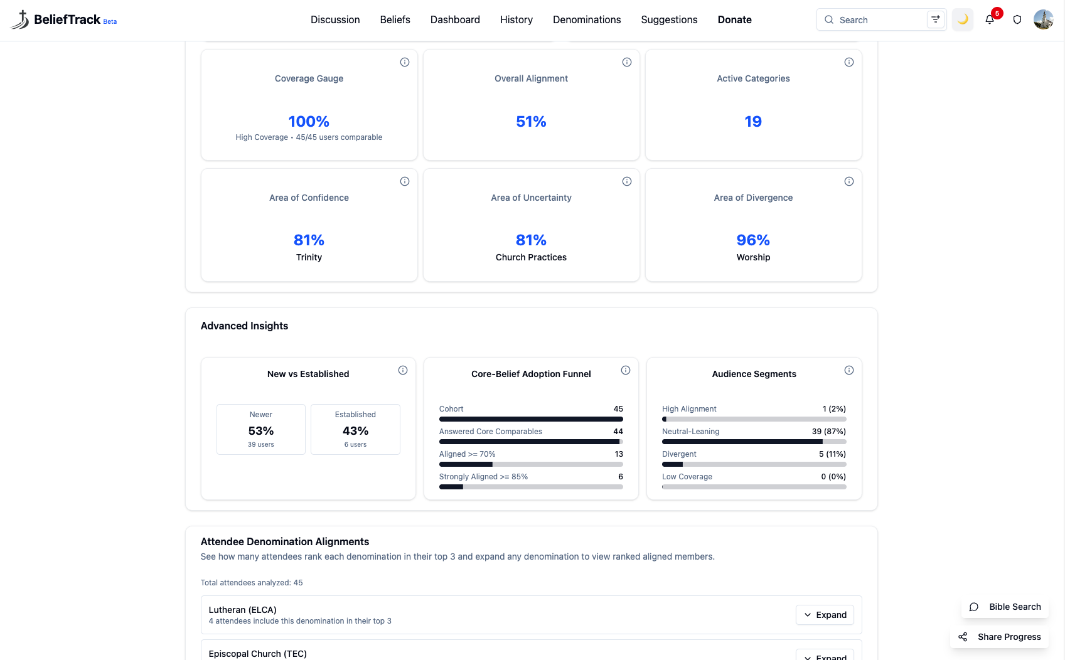Click the notifications bell icon
1065x660 pixels.
990,19
